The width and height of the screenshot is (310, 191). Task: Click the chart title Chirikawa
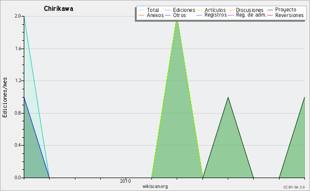click(58, 9)
